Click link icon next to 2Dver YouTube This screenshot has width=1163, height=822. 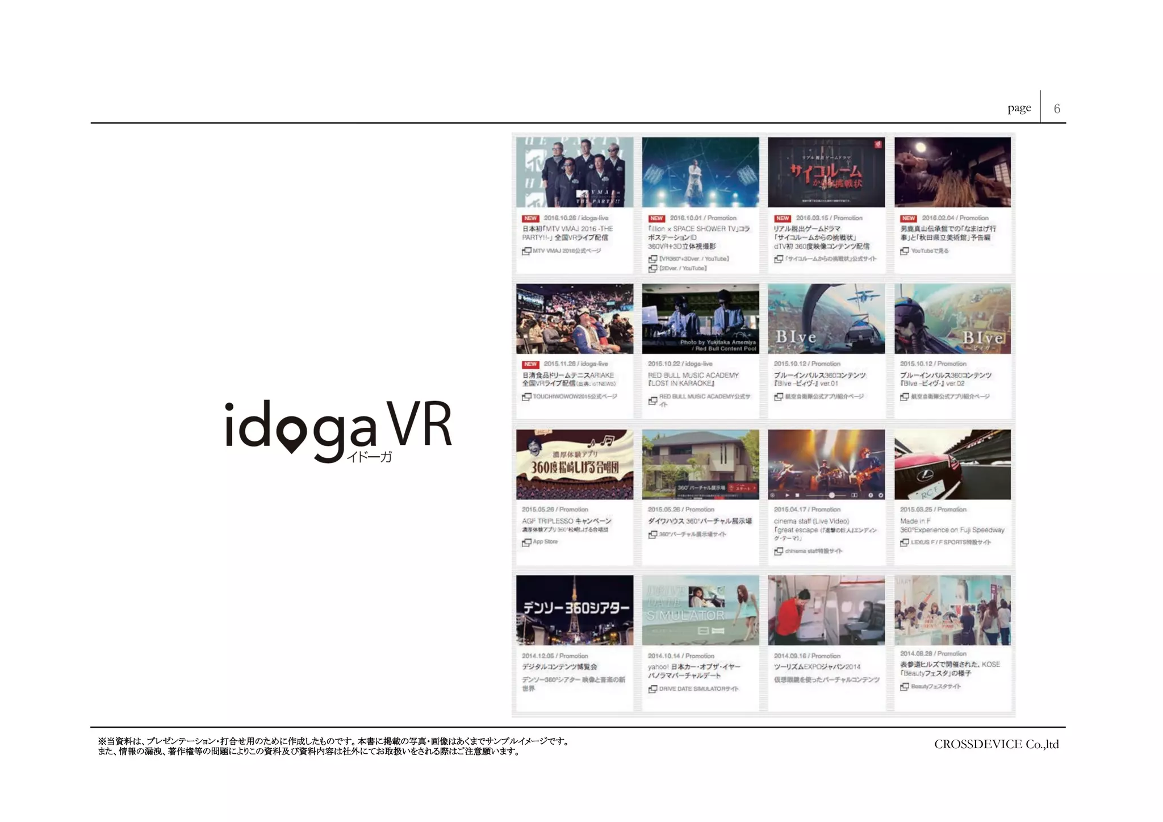point(652,269)
